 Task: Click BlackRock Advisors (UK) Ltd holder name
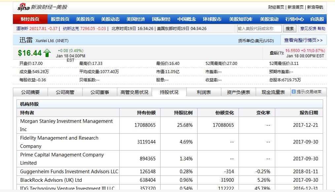tap(51, 180)
